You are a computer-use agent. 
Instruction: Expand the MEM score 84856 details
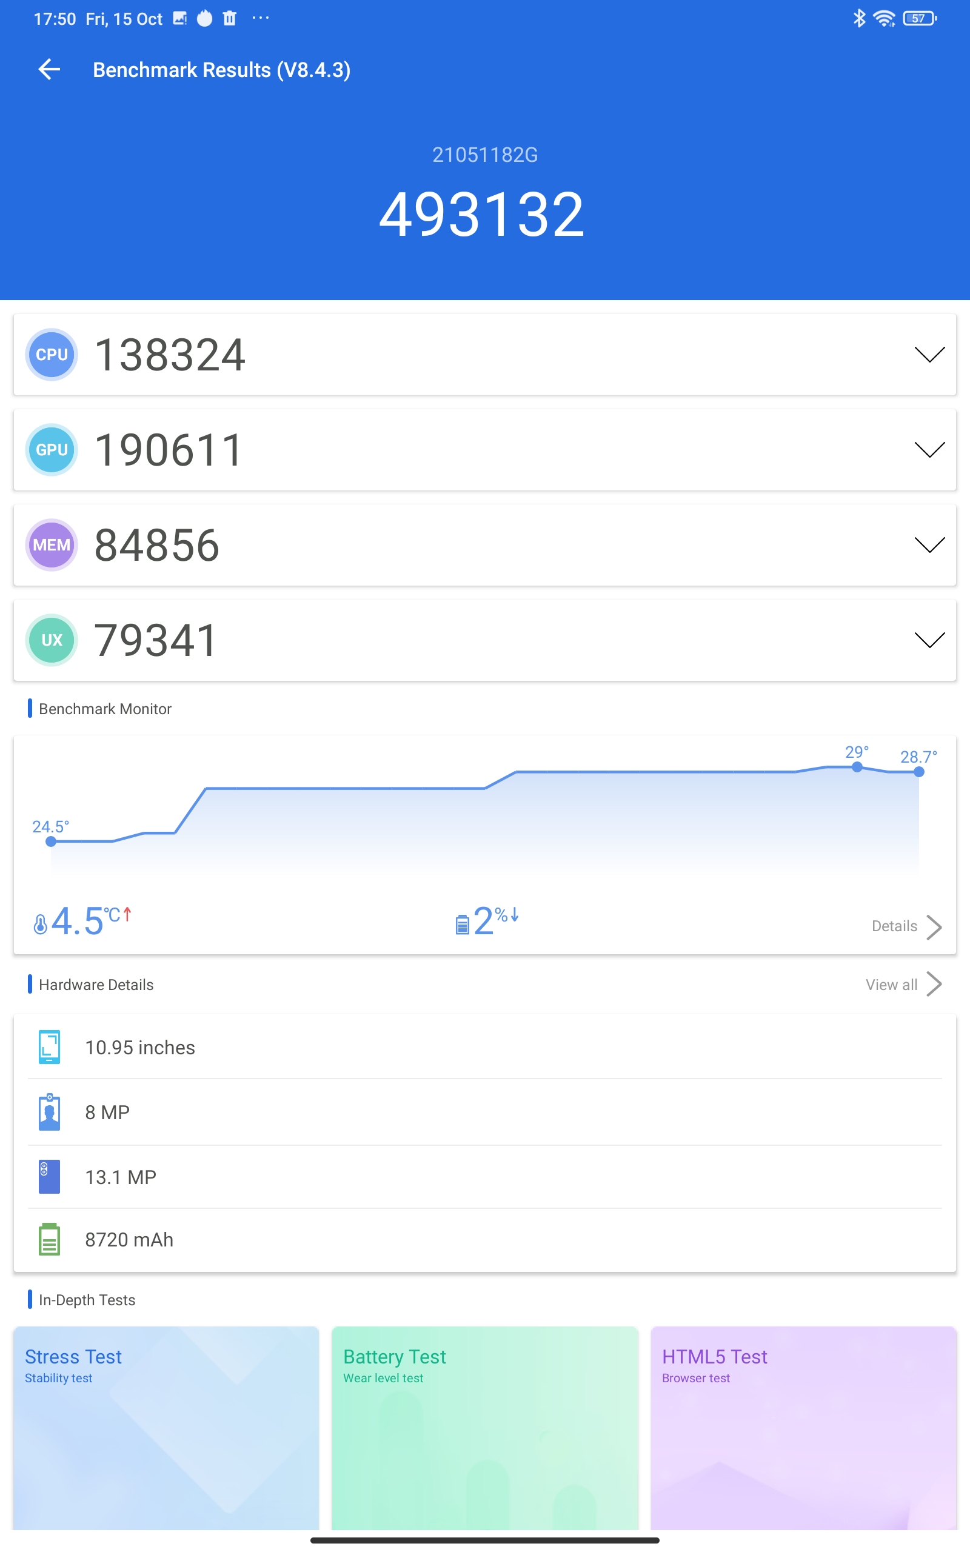(x=929, y=544)
